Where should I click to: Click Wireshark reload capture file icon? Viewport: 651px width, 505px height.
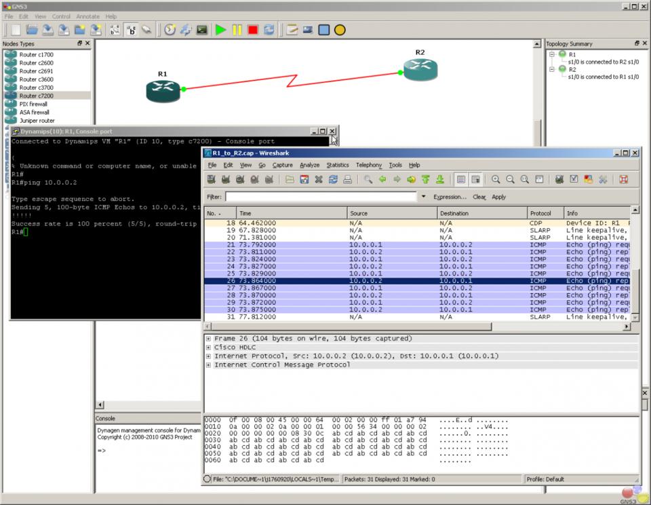[333, 180]
